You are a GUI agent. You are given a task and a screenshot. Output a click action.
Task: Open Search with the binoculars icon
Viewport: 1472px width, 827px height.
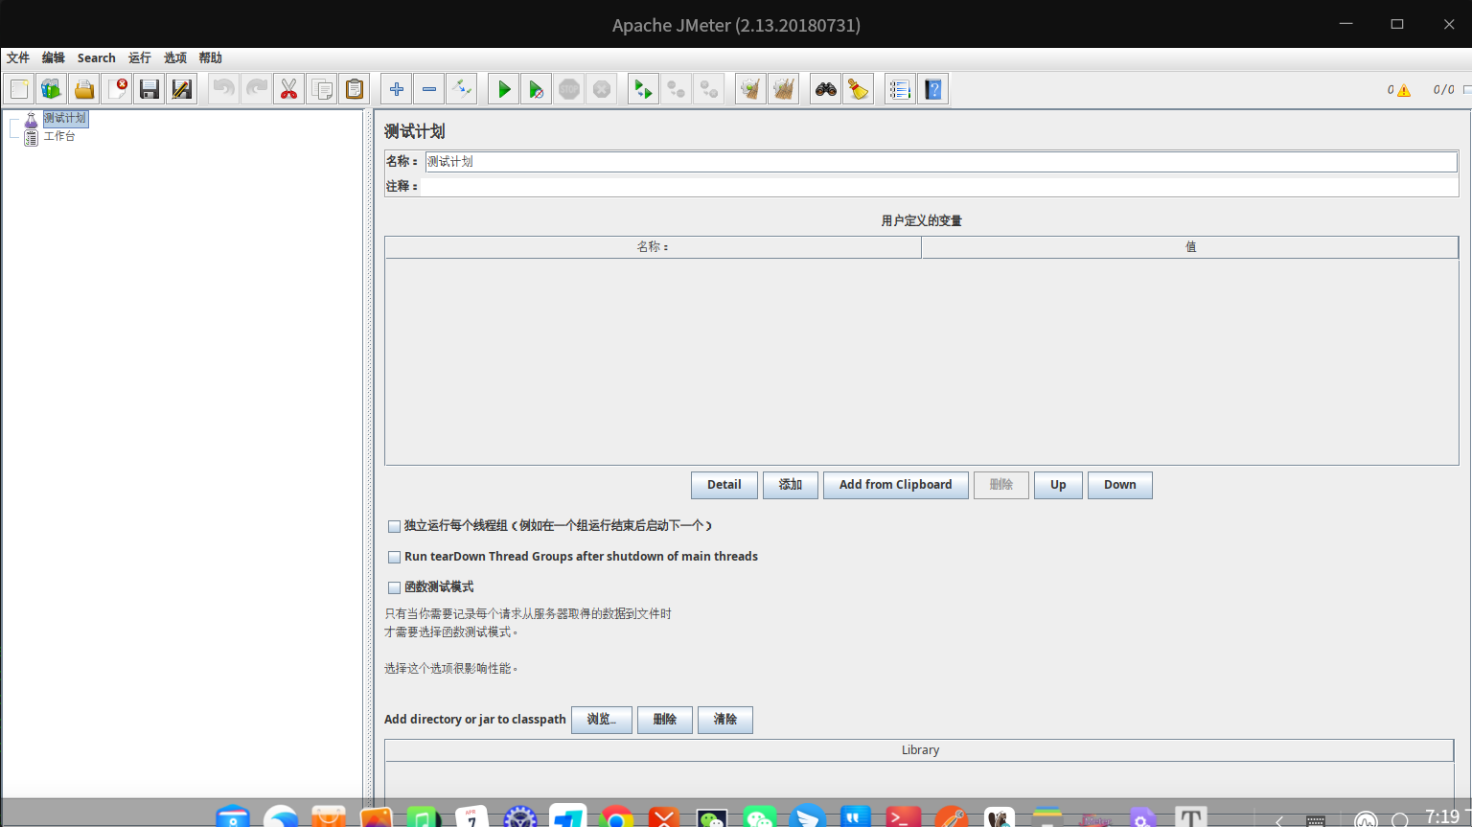click(x=826, y=89)
